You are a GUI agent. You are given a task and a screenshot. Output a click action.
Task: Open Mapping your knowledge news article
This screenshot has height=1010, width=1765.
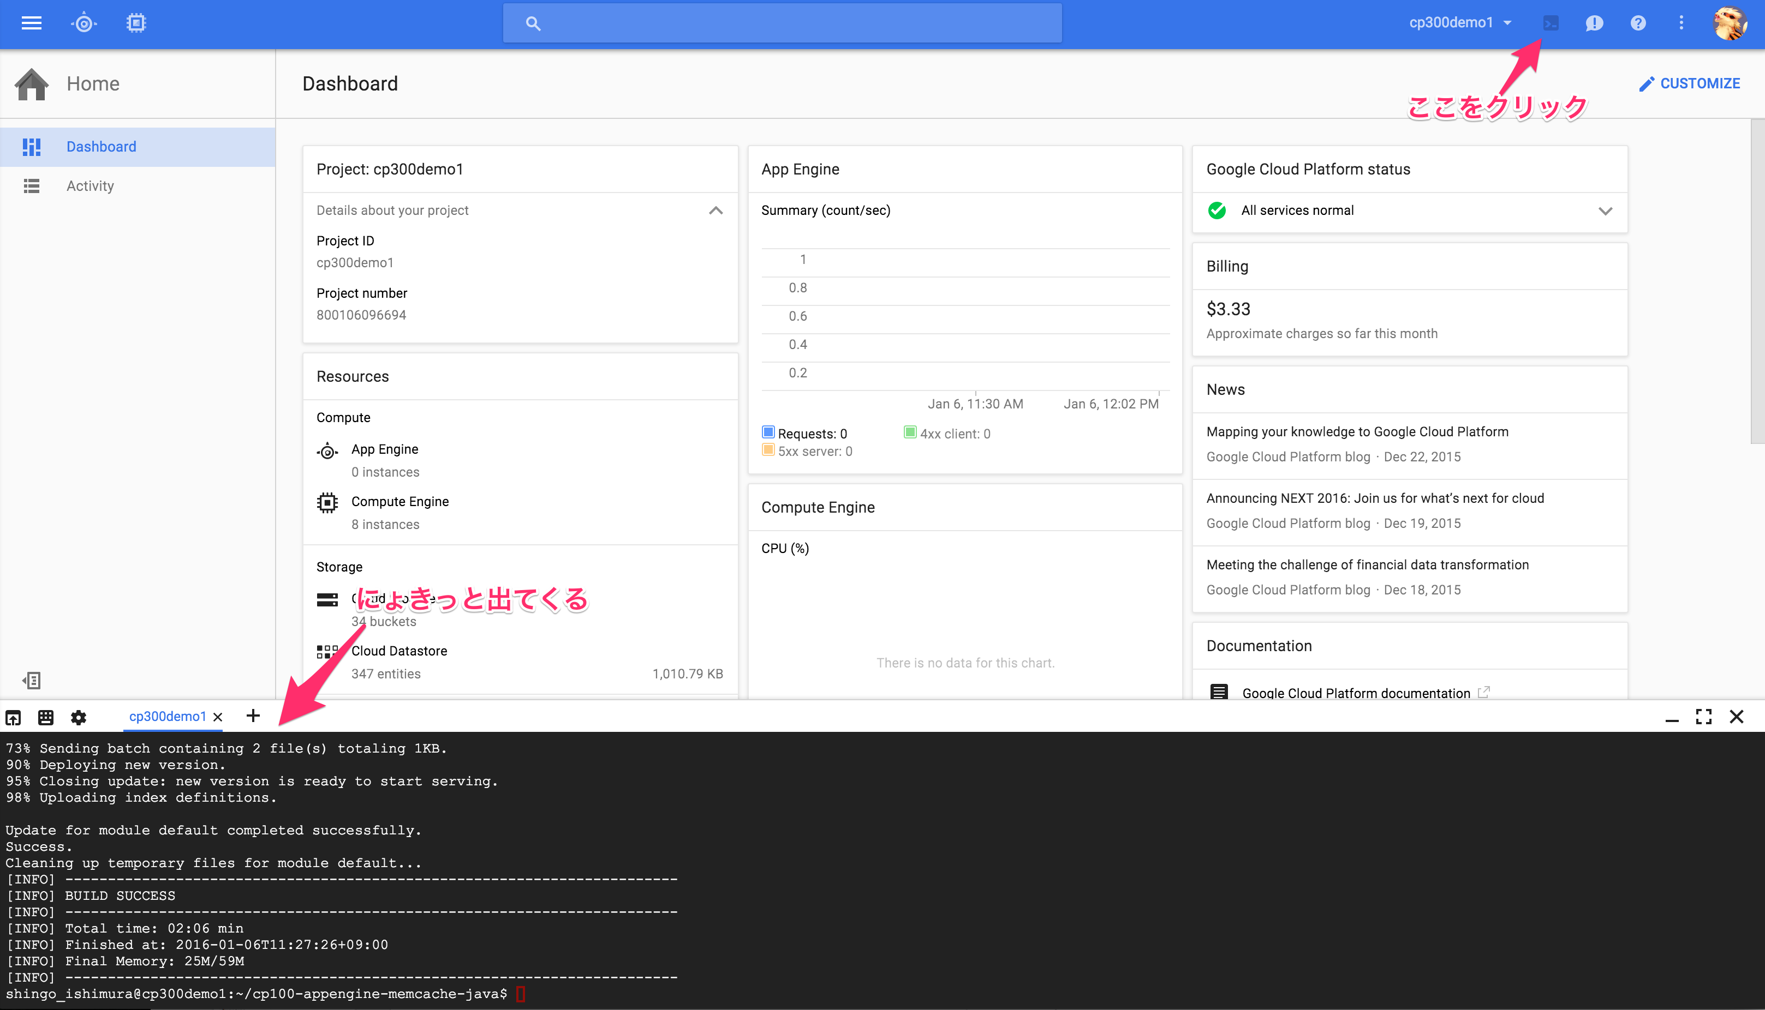[1357, 432]
